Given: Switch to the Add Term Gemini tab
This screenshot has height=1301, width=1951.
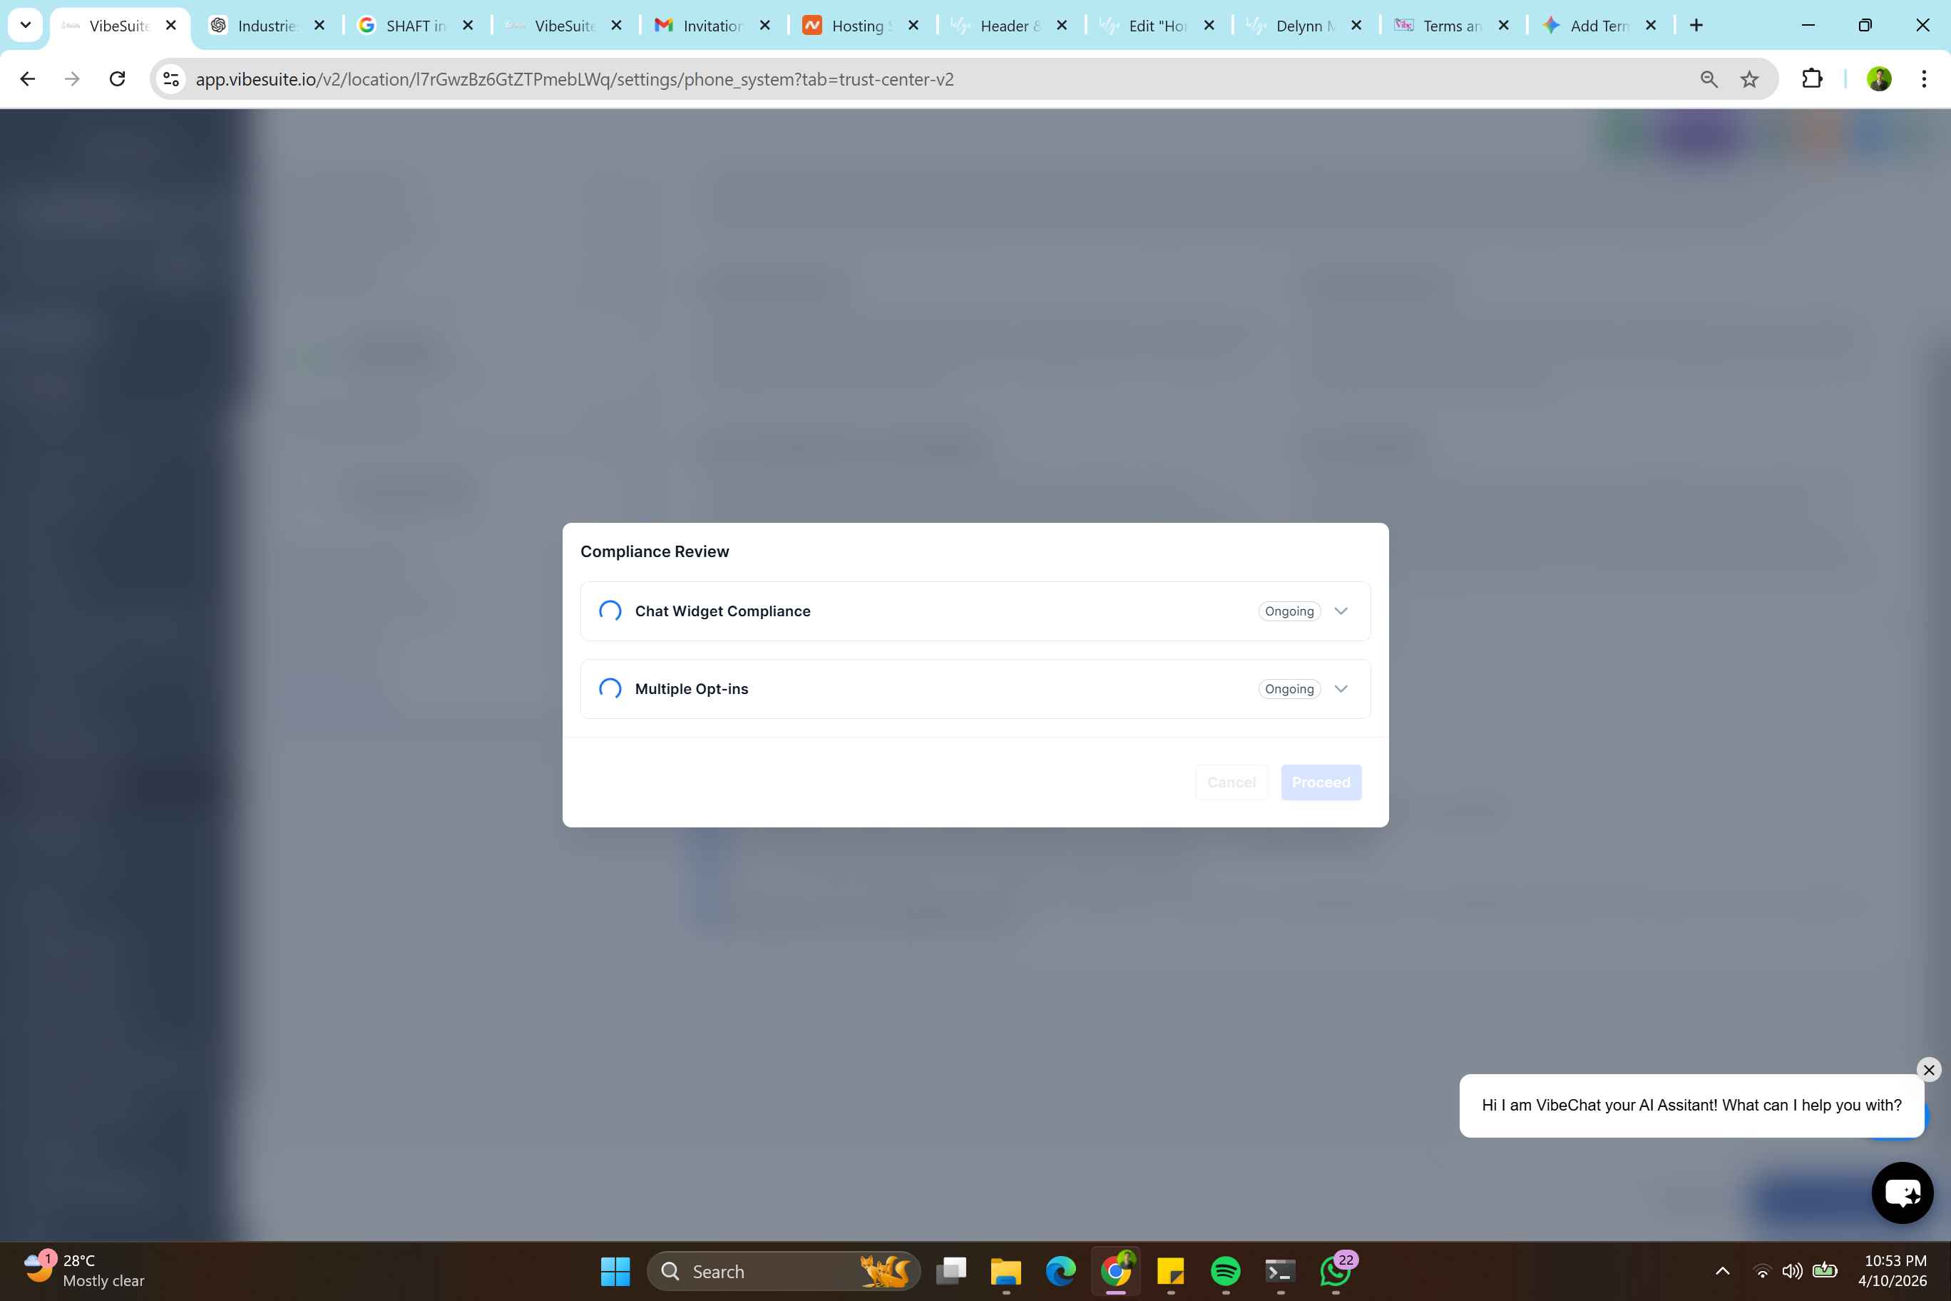Looking at the screenshot, I should [x=1599, y=26].
